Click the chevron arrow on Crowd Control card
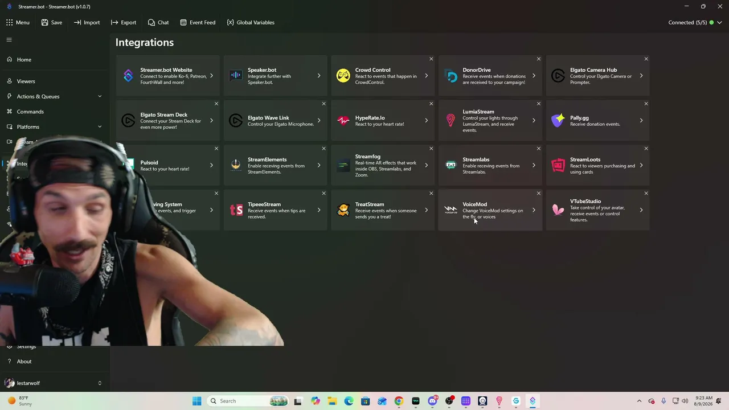The height and width of the screenshot is (410, 729). coord(426,76)
